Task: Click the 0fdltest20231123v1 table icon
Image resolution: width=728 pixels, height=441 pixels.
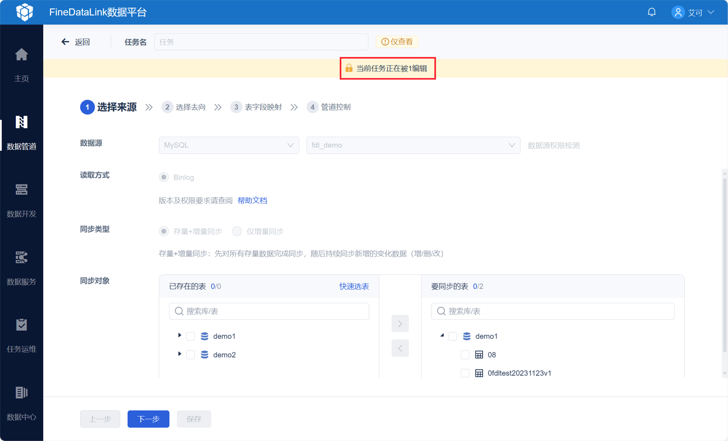Action: click(479, 373)
